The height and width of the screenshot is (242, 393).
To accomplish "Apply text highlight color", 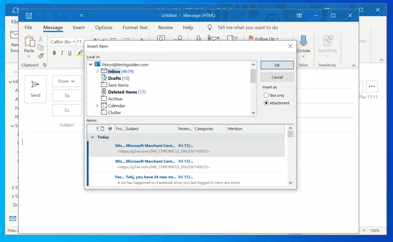I will coord(80,53).
